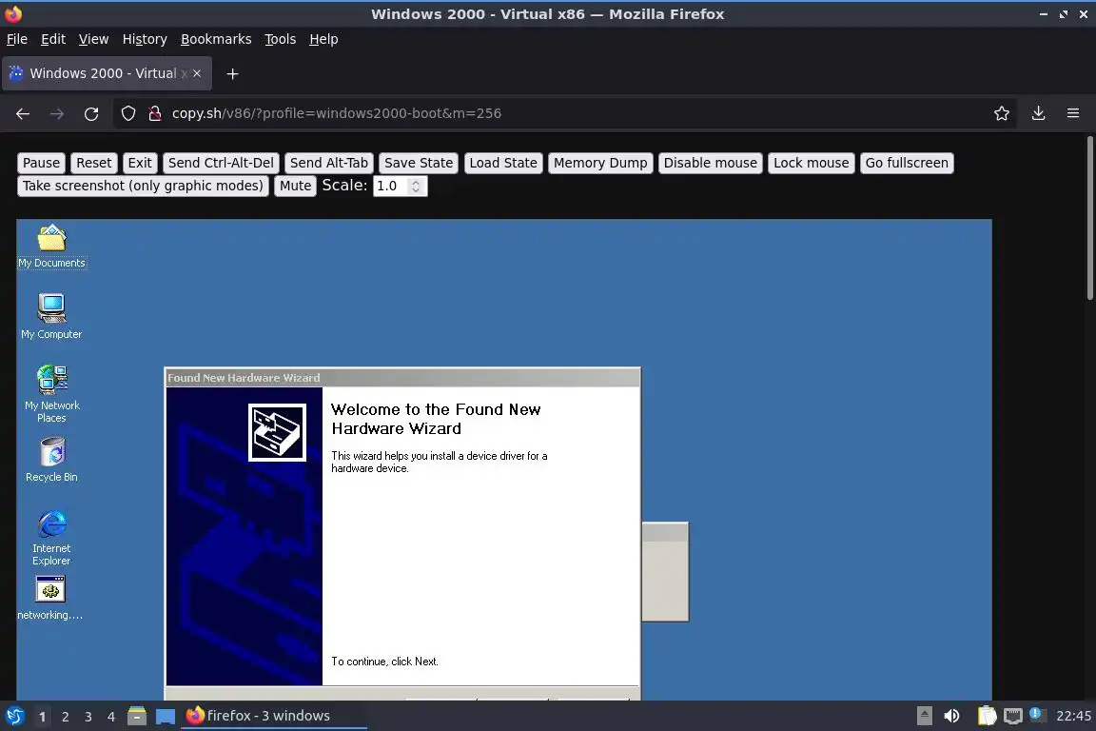Decrease Scale with the stepper down arrow
Image resolution: width=1096 pixels, height=731 pixels.
pos(416,190)
